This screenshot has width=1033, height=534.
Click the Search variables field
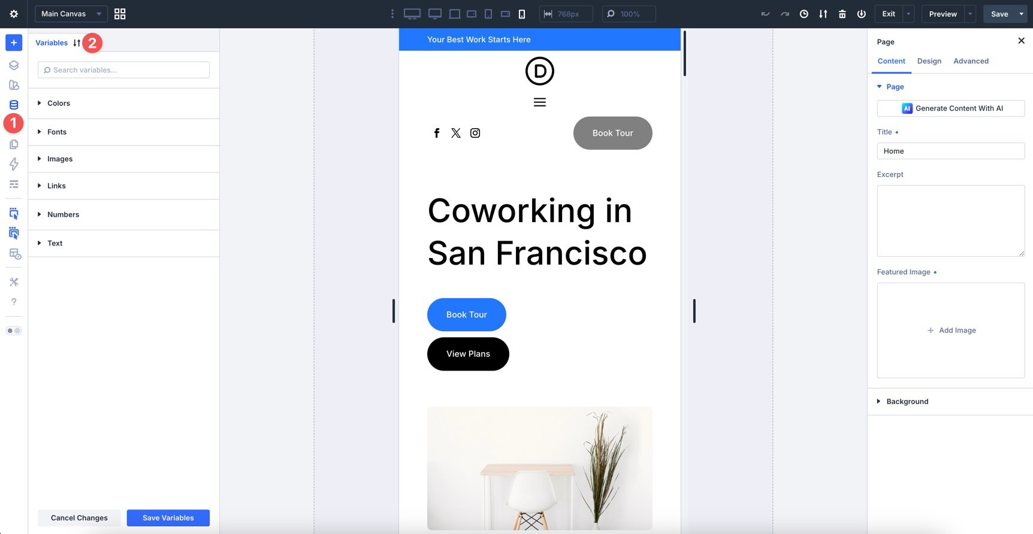(123, 70)
